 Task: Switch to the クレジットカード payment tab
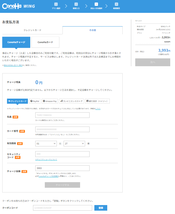pyautogui.click(x=32, y=30)
